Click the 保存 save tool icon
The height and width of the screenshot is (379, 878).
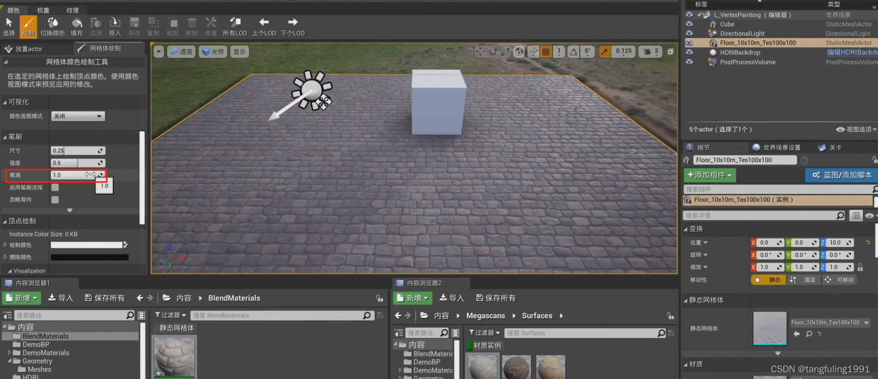(134, 26)
